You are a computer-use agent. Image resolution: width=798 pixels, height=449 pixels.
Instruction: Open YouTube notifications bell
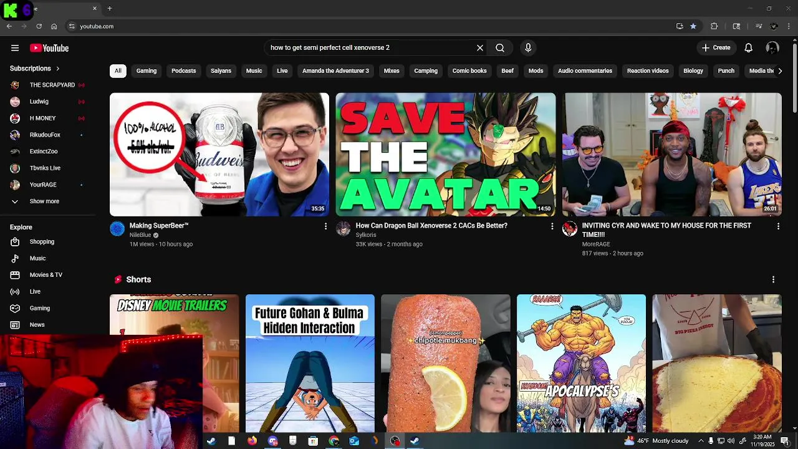[x=749, y=48]
